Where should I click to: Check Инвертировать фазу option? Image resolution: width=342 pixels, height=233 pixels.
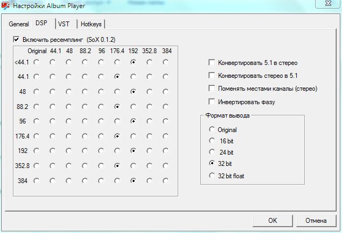(x=212, y=101)
